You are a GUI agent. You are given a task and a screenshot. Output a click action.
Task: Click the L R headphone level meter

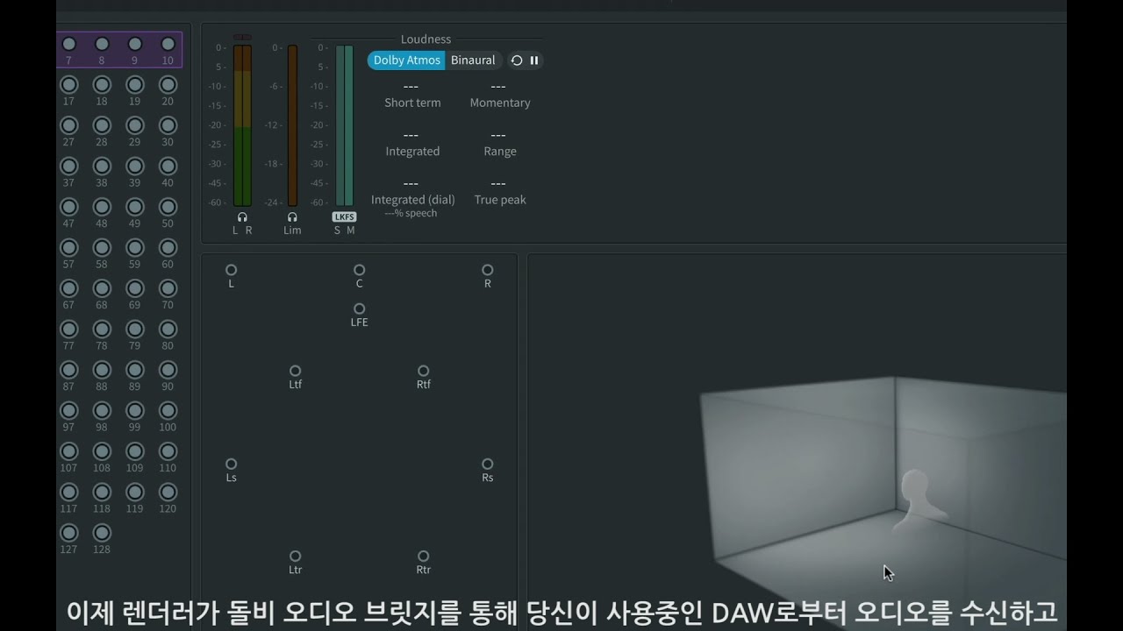(242, 125)
